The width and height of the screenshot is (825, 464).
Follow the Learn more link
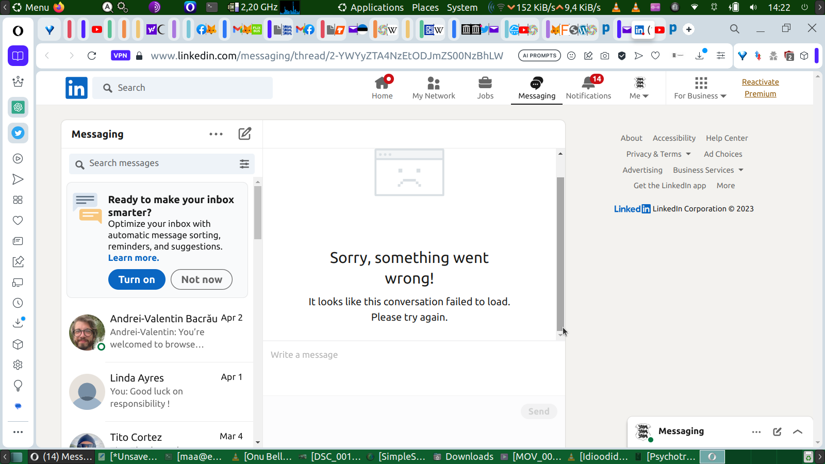click(x=134, y=258)
